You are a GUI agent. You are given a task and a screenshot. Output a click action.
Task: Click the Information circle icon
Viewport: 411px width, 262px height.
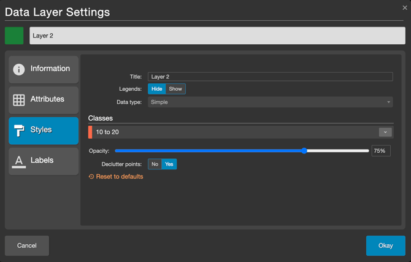(x=19, y=69)
